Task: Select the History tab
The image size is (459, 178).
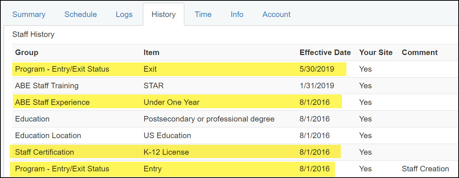Action: (x=163, y=14)
